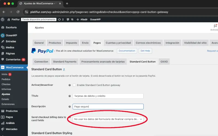Switch to the Envío tab

click(85, 43)
